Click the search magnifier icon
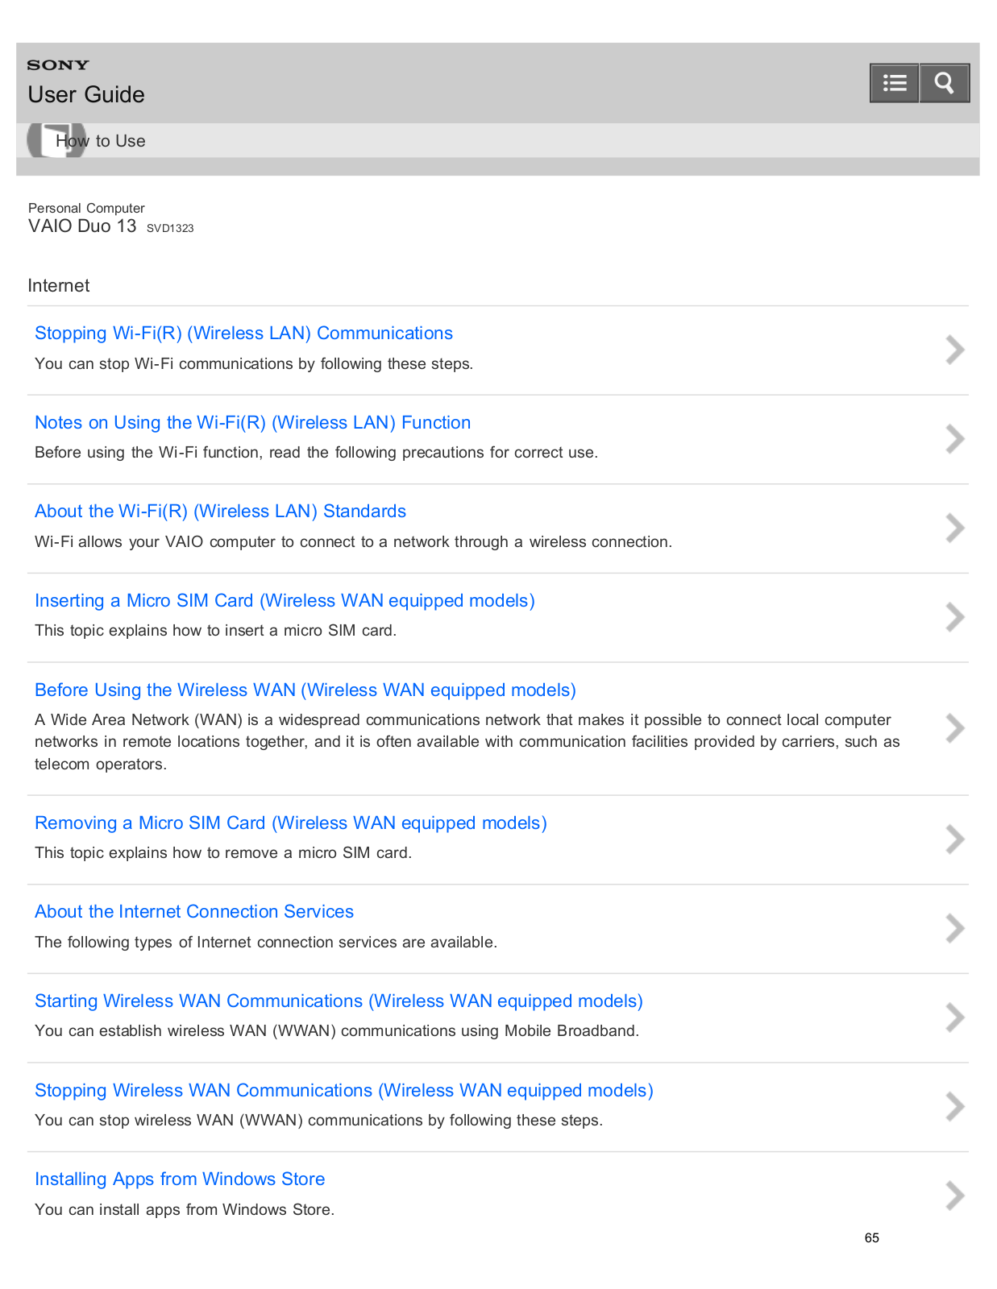Screen dimensions: 997x1289 (x=944, y=83)
